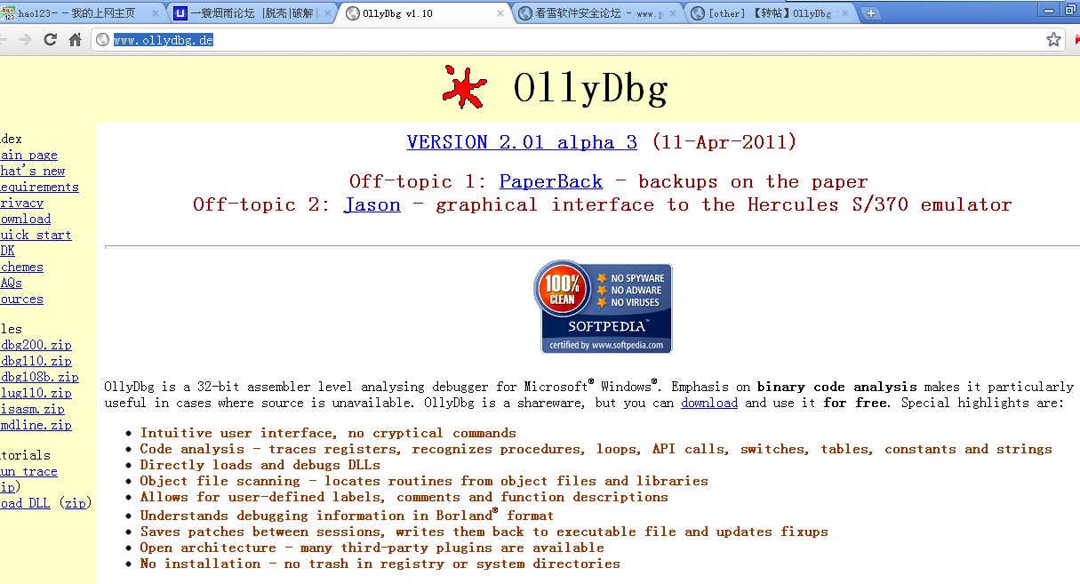The image size is (1080, 584).
Task: Download the cmdline.zip file
Action: (36, 425)
